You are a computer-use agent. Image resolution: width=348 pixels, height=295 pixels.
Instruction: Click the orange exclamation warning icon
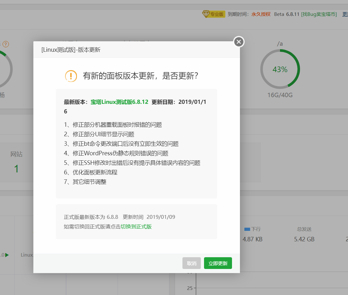tap(71, 76)
